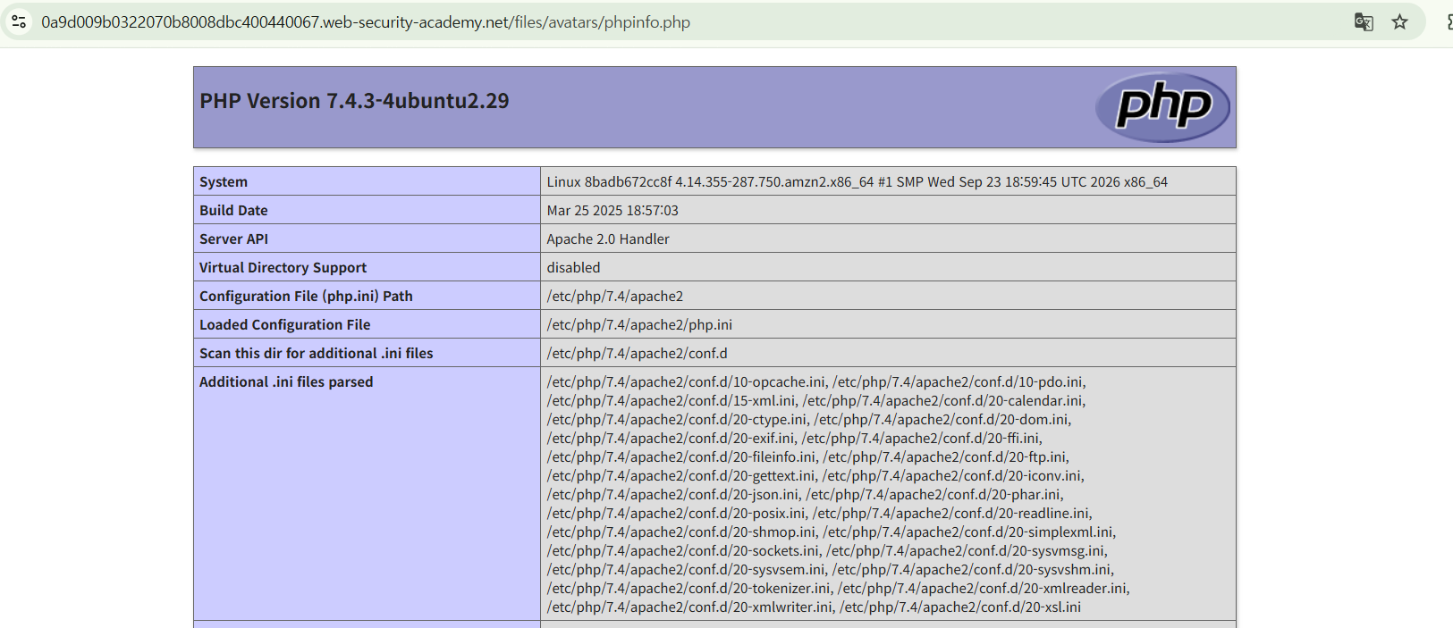Click the 'Virtual Directory Support' label
1453x628 pixels.
(x=283, y=267)
